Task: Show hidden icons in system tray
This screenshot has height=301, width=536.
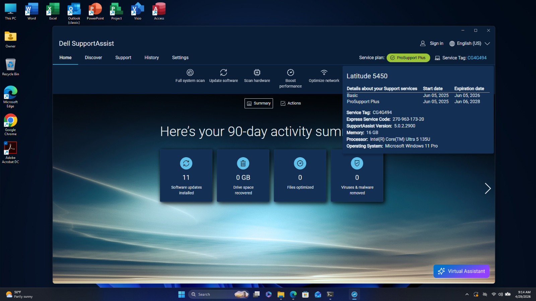Action: 467,294
